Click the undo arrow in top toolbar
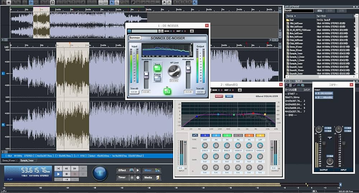The width and height of the screenshot is (359, 193). [42, 3]
